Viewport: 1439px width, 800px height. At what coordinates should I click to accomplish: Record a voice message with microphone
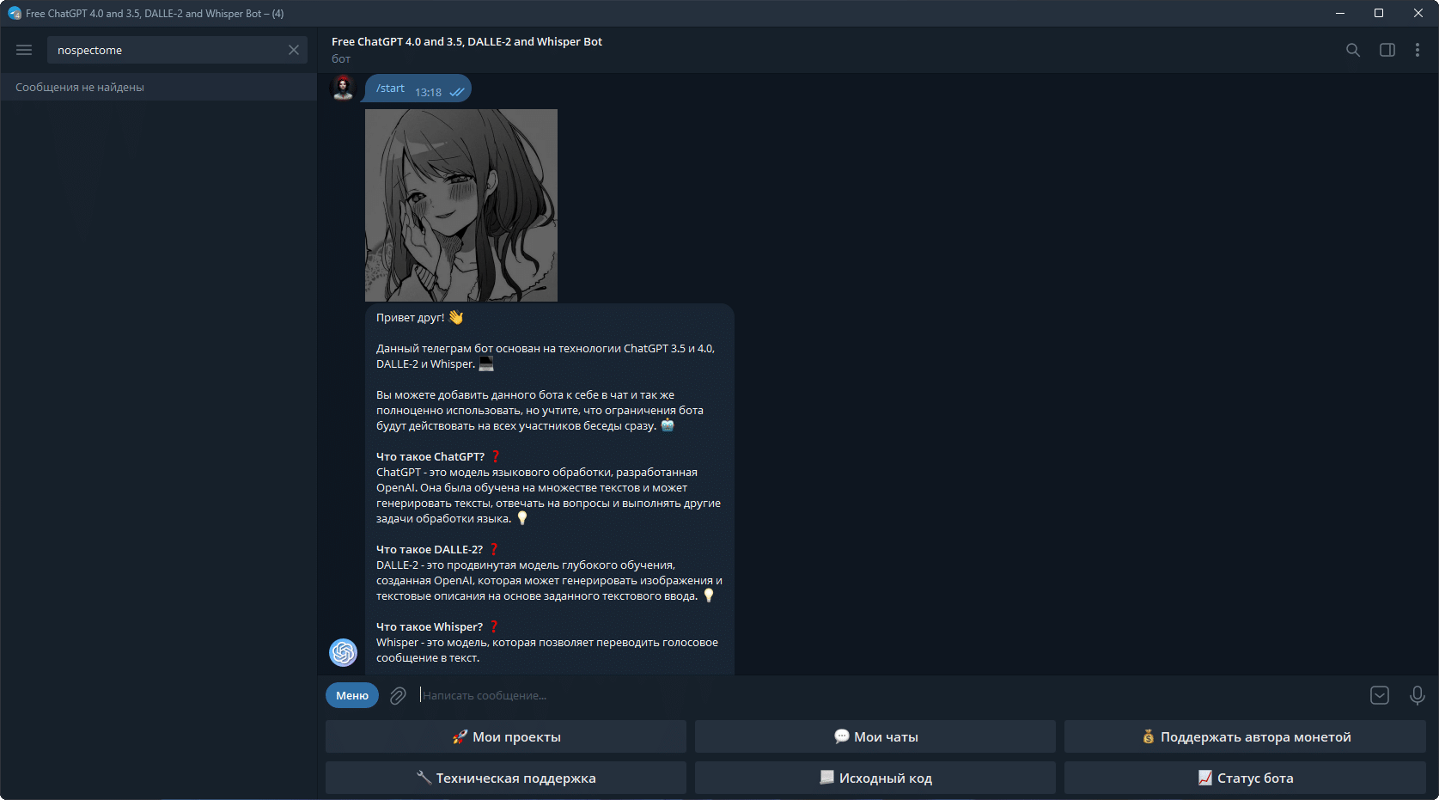[1418, 695]
